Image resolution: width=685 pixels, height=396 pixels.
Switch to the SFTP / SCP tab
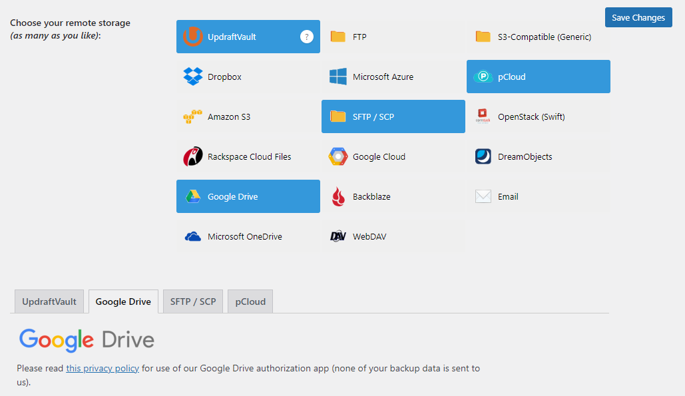pyautogui.click(x=193, y=301)
